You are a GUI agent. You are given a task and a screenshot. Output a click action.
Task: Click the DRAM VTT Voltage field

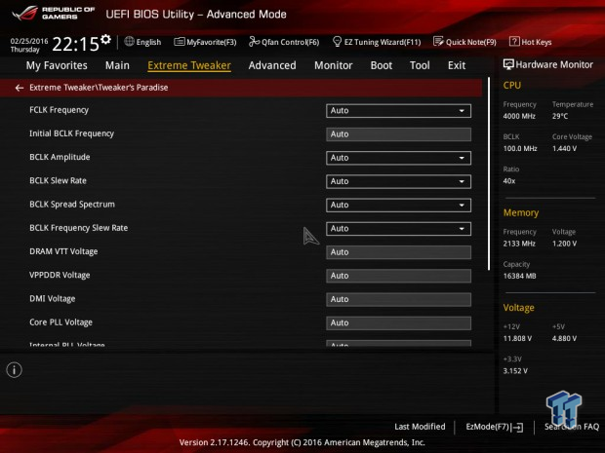point(398,252)
